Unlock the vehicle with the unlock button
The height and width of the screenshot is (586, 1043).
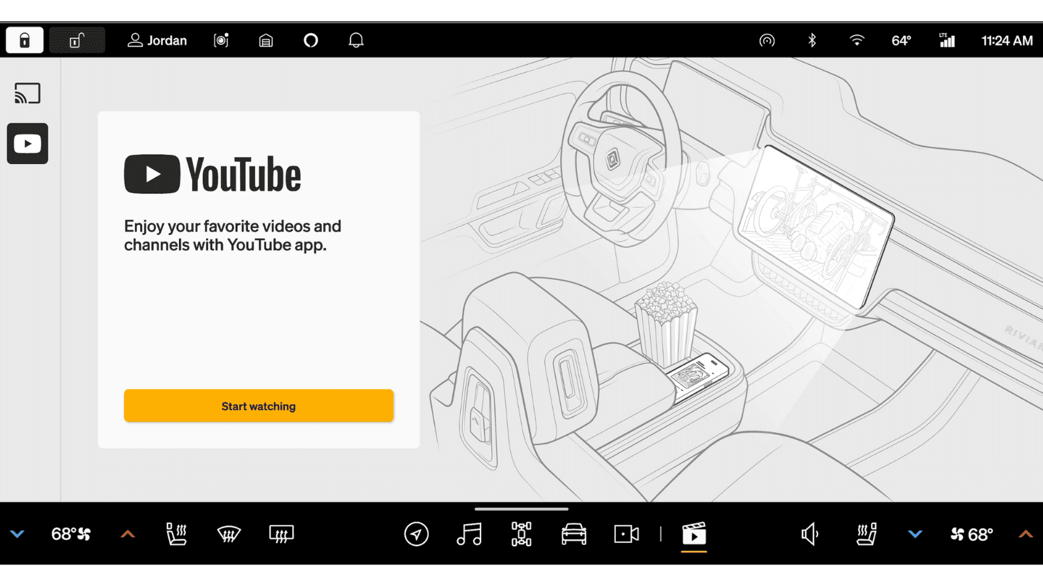[77, 40]
